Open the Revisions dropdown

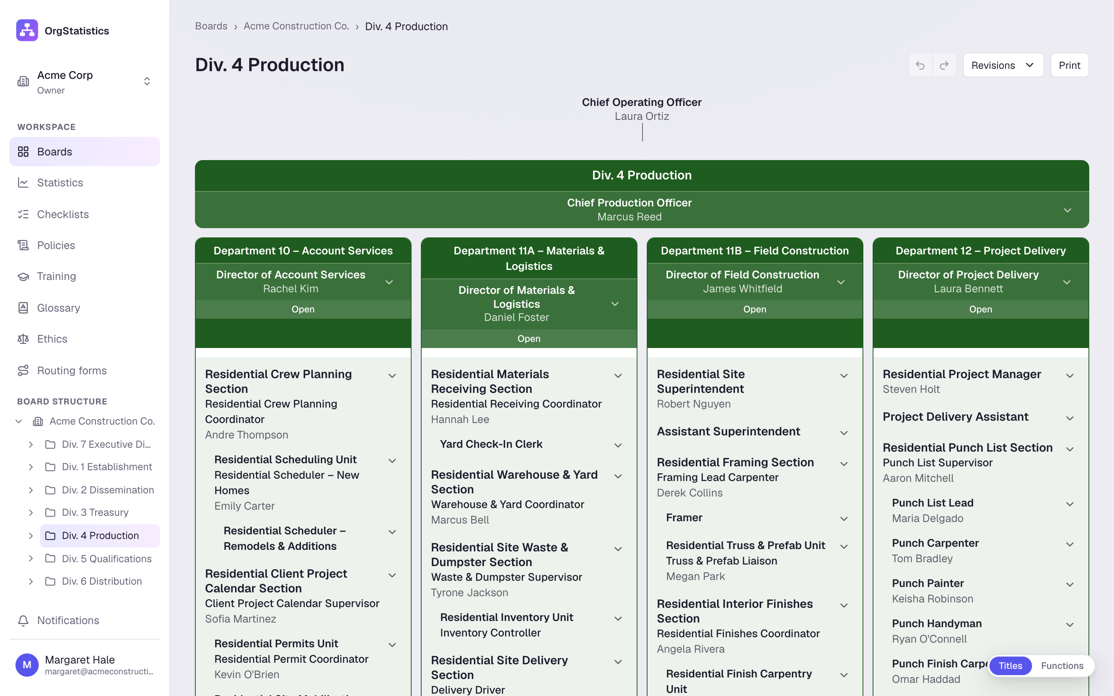[1003, 65]
